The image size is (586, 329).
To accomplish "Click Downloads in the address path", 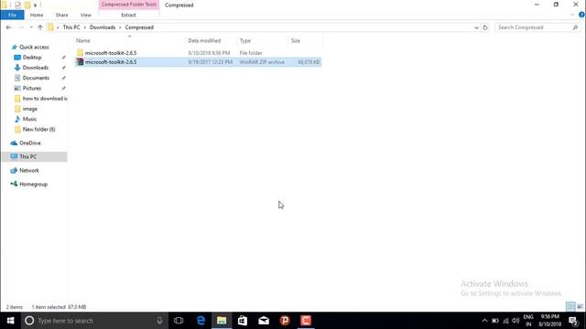I will [103, 27].
